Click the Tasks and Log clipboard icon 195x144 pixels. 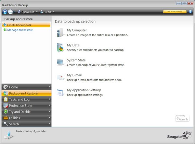click(6, 99)
